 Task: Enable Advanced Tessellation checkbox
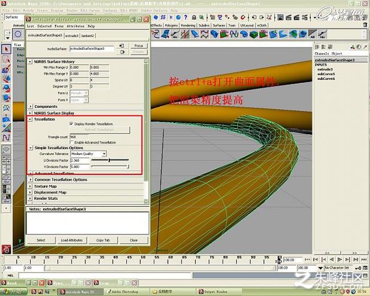71,142
